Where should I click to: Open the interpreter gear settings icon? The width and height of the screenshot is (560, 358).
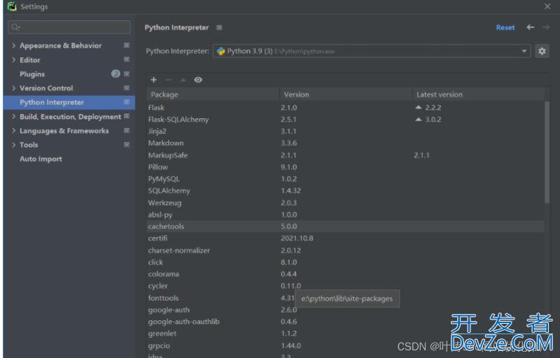pos(542,51)
